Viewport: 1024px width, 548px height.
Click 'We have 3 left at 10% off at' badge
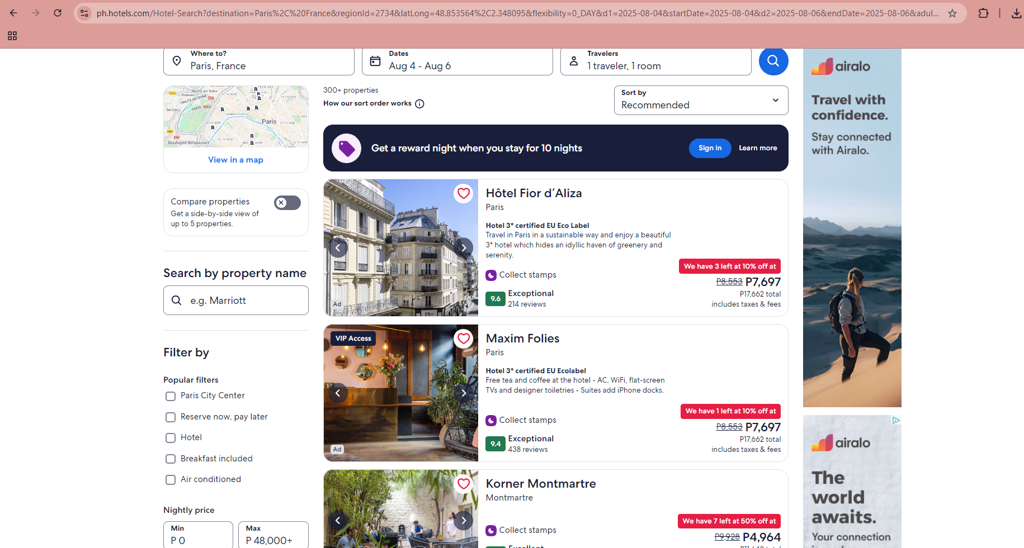(x=730, y=266)
